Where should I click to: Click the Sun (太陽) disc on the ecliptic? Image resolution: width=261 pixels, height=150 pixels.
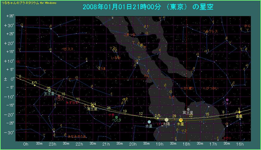166,120
